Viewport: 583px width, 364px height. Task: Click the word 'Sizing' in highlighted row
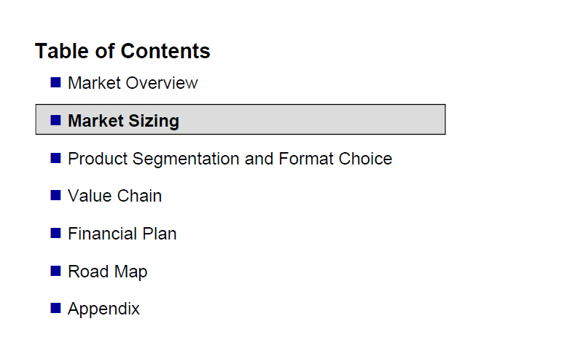point(154,122)
